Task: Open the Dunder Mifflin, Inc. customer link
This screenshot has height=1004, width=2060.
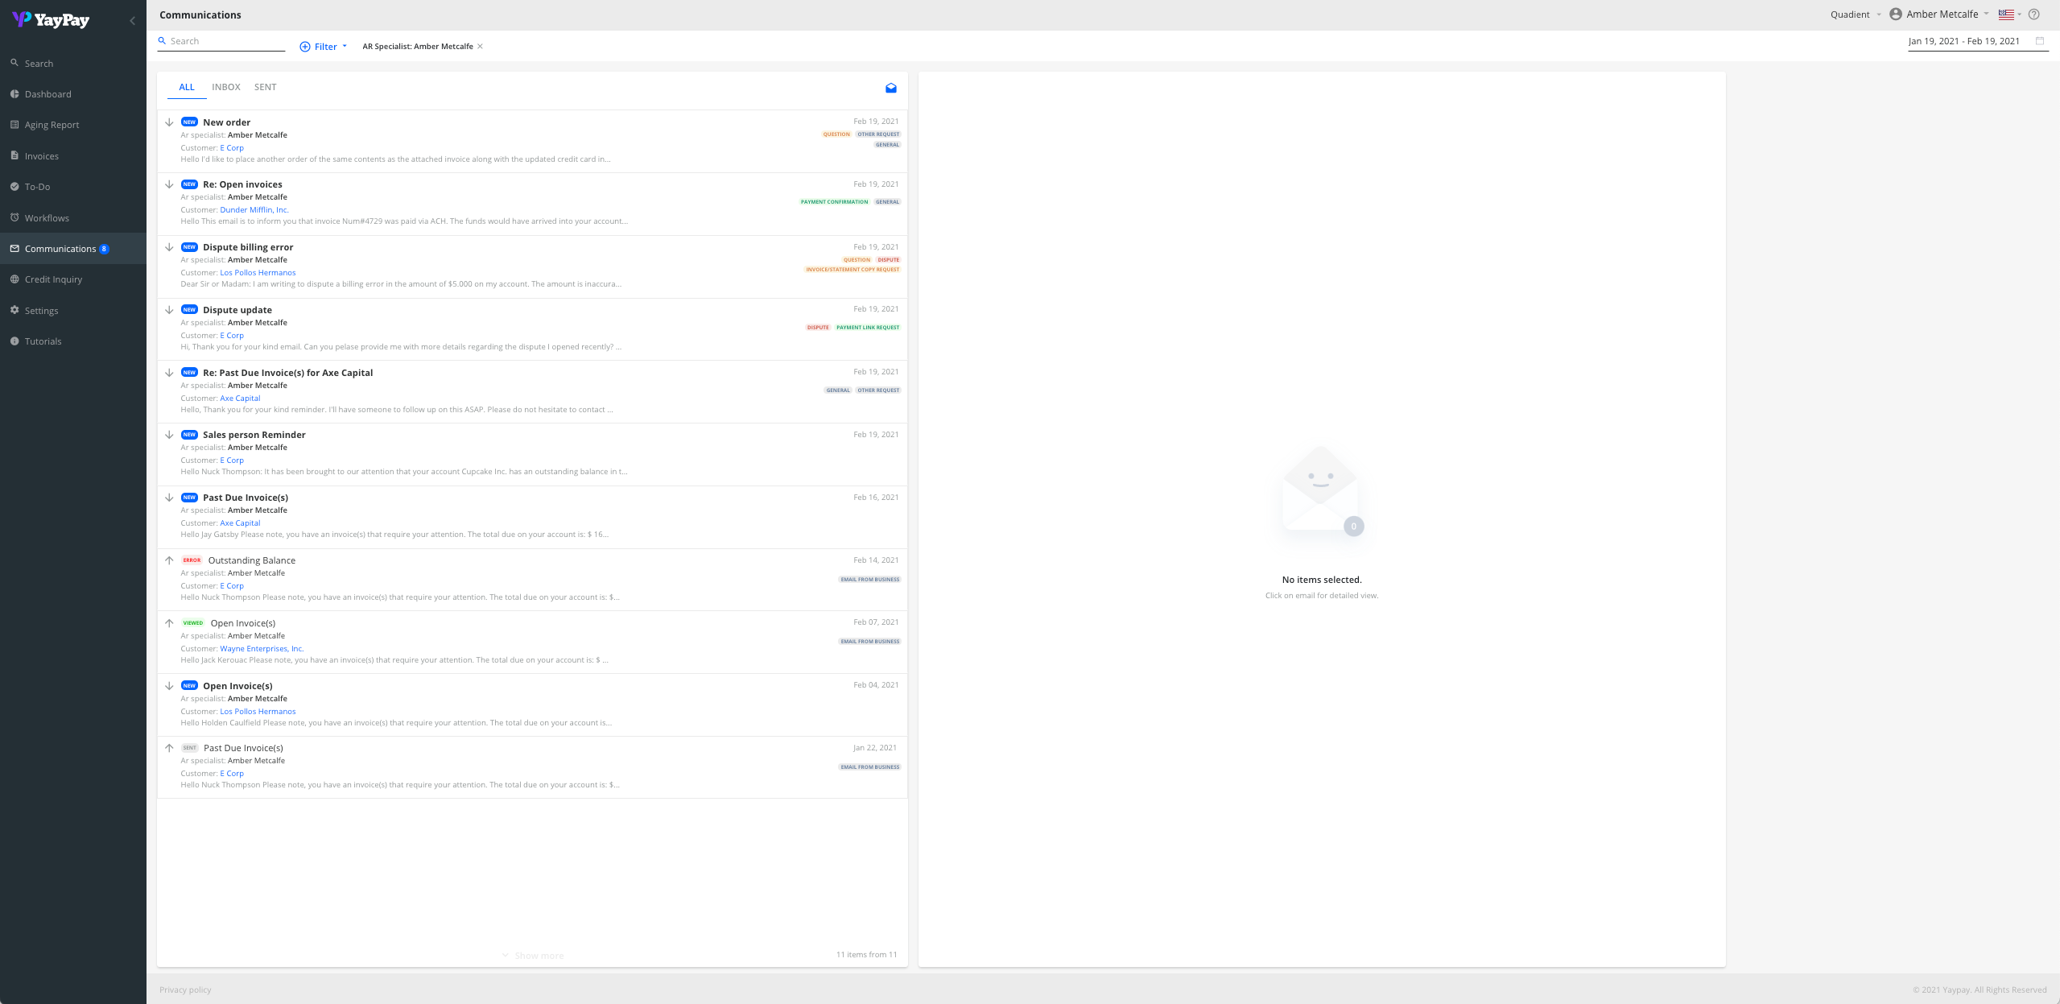Action: 254,210
